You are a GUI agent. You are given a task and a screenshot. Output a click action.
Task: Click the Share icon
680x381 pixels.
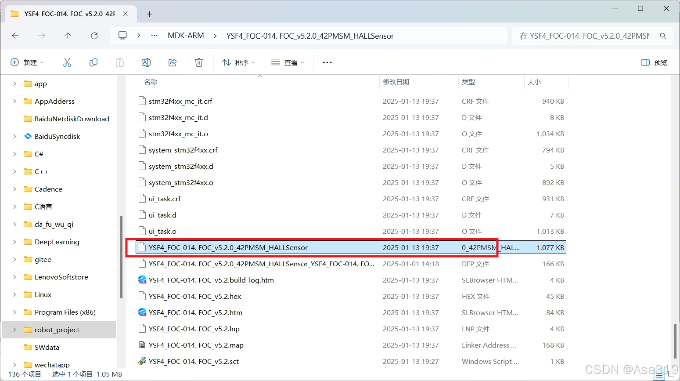(x=172, y=62)
